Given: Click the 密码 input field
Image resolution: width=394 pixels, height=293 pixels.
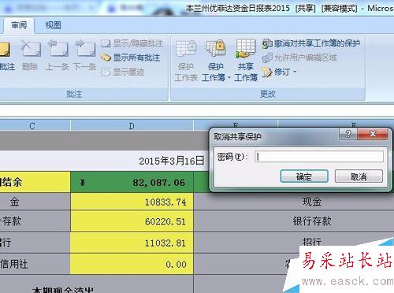Looking at the screenshot, I should coord(319,157).
